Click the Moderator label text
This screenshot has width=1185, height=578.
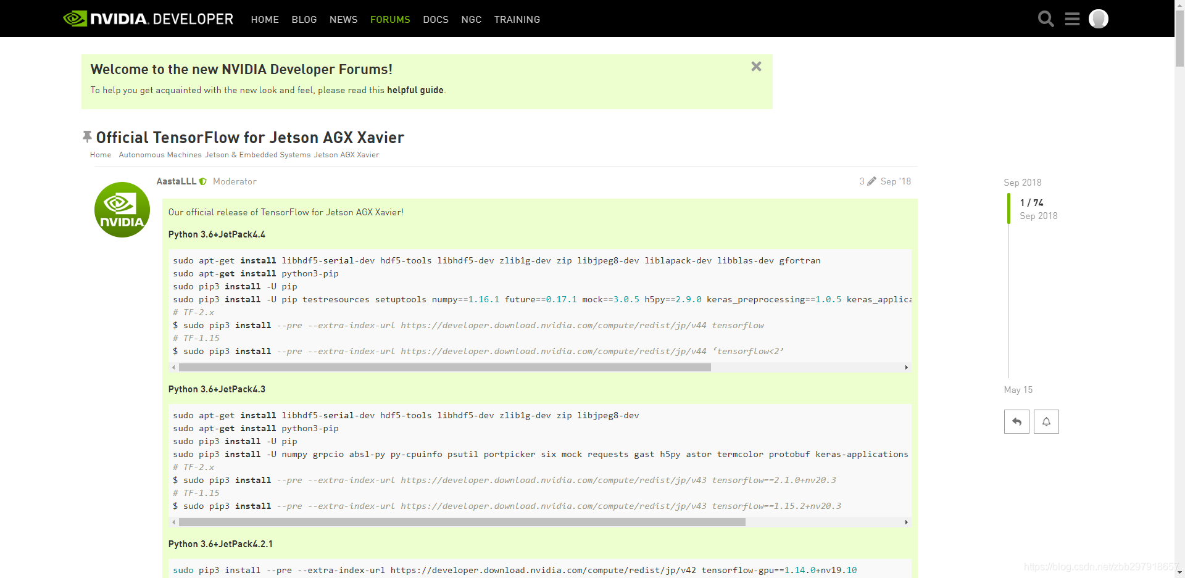click(x=235, y=181)
